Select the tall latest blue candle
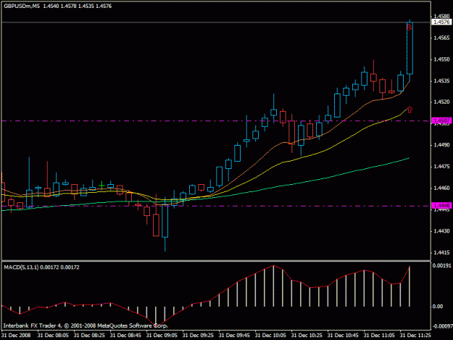This screenshot has width=453, height=340. (410, 49)
